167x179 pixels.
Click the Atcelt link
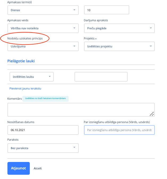point(38,168)
